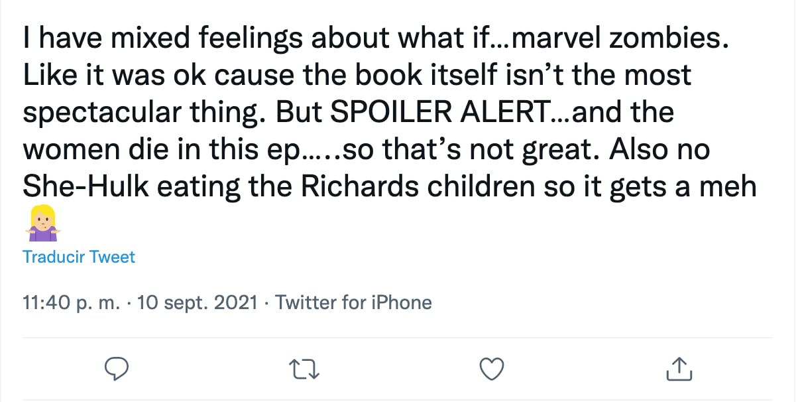Screen dimensions: 802x402
Task: Click the 10 sept. 2021 date
Action: (x=197, y=303)
